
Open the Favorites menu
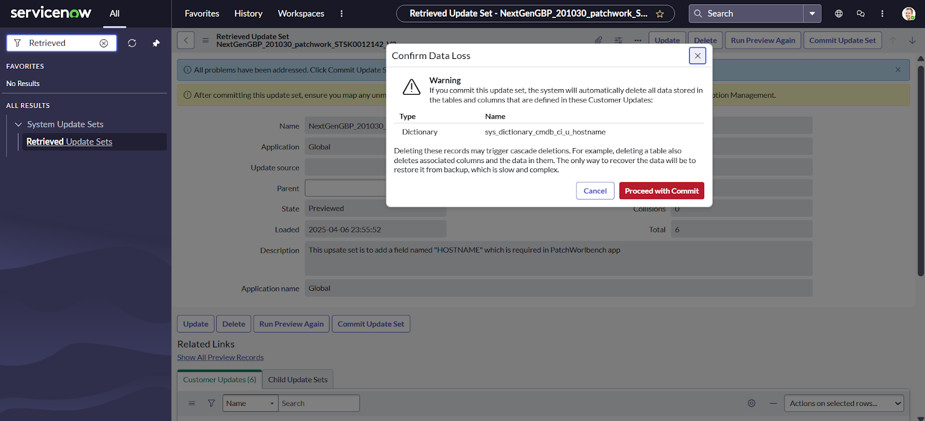click(202, 13)
